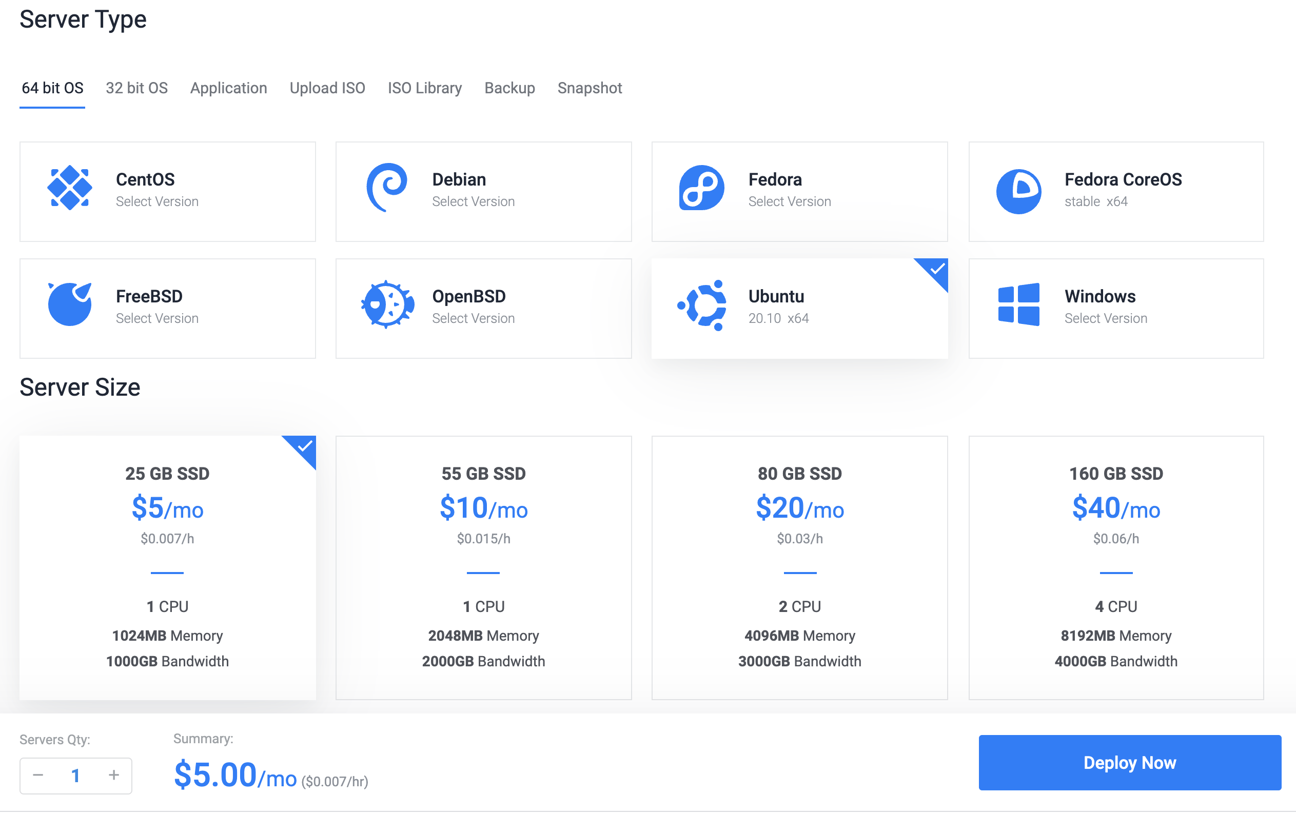Screen dimensions: 1296x816
Task: Select the 25 GB SSD $5/mo plan
Action: click(x=167, y=567)
